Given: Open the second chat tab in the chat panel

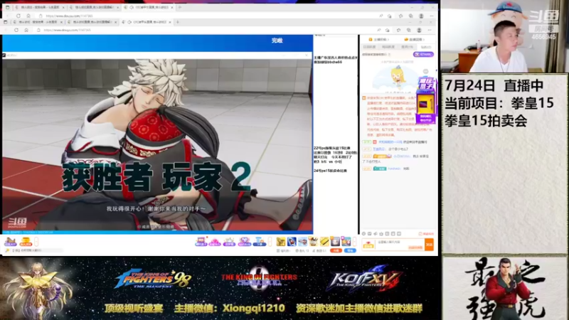Looking at the screenshot, I should 388,47.
